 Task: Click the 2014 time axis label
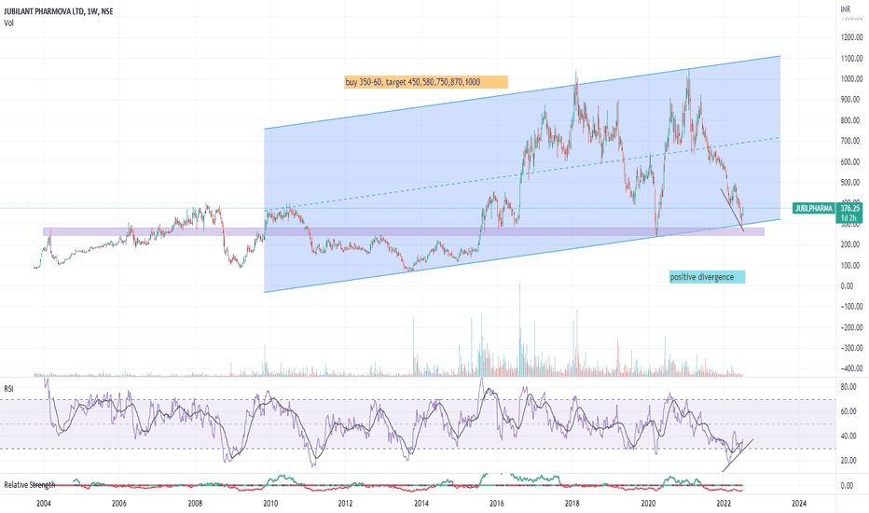pyautogui.click(x=421, y=503)
